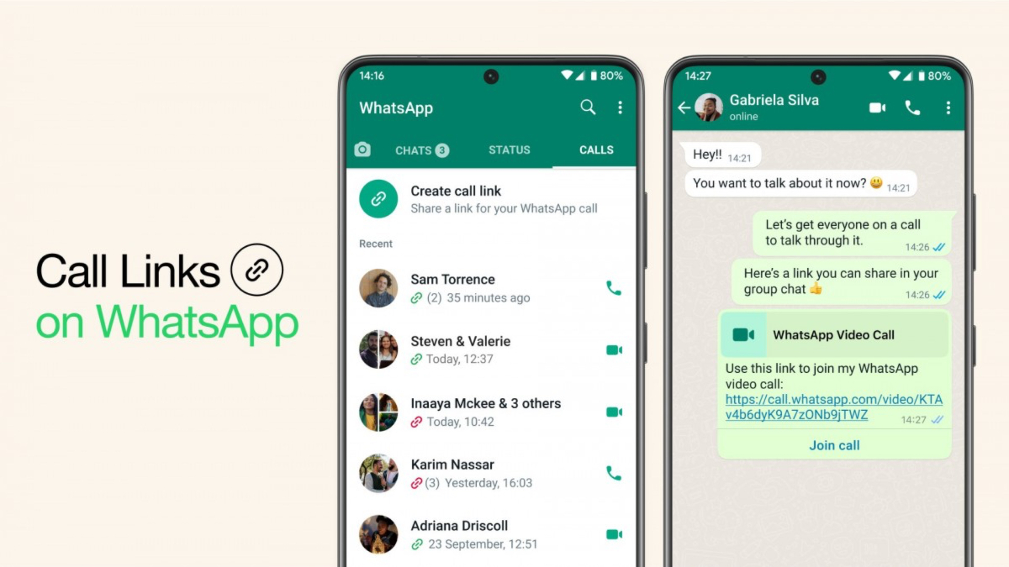
Task: Expand more options on WhatsApp main screen
Action: point(620,108)
